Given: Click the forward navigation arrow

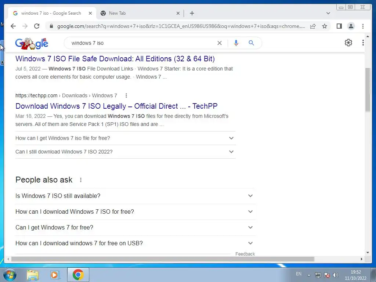Looking at the screenshot, I should [25, 26].
